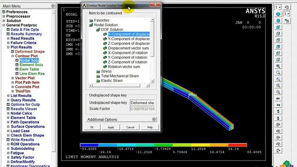Screen dimensions: 297x167
Task: Rotate model about positive Y icon
Action: tap(278, 144)
